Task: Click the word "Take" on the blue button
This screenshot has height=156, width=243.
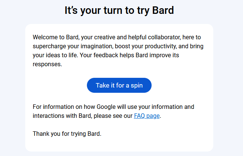Action: pos(102,85)
